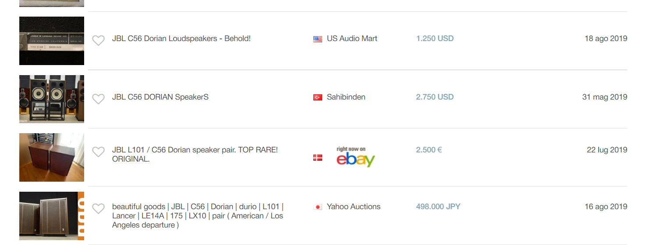The height and width of the screenshot is (245, 653).
Task: Open the "JBL C56 DORIAN SpeakerS" listing title
Action: pos(160,97)
